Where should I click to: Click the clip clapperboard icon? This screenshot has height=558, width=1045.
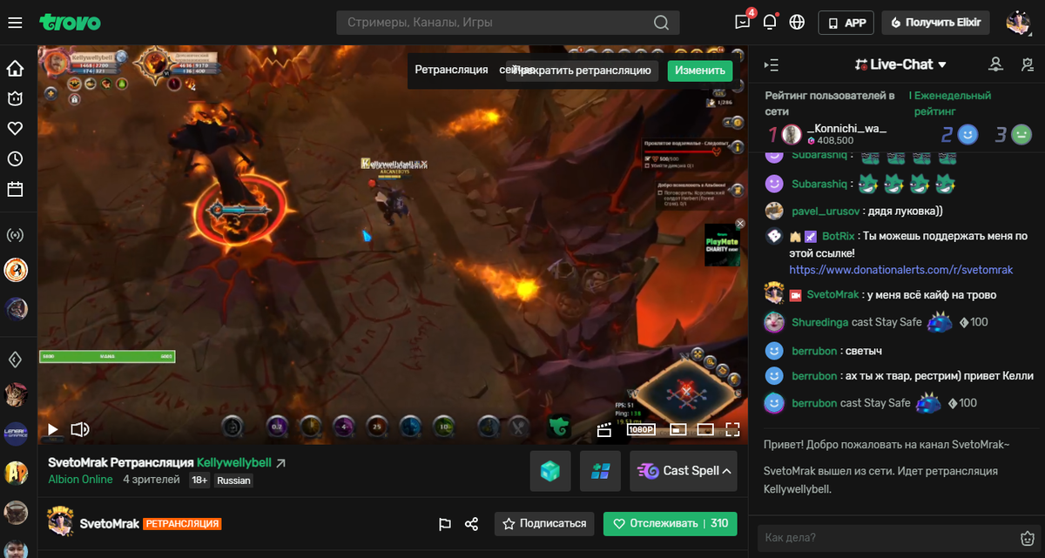tap(604, 429)
